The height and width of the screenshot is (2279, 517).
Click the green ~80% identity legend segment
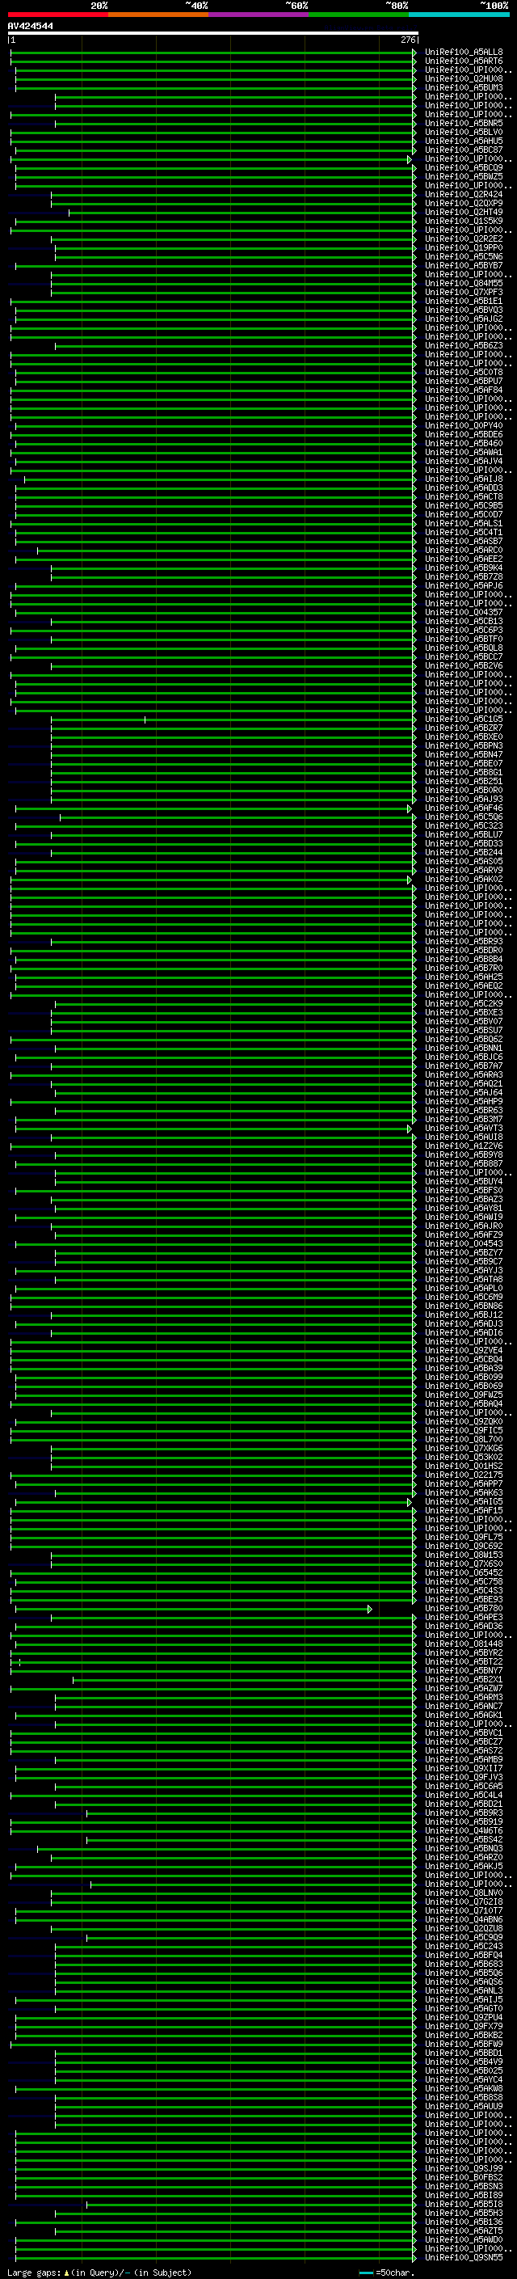point(359,15)
